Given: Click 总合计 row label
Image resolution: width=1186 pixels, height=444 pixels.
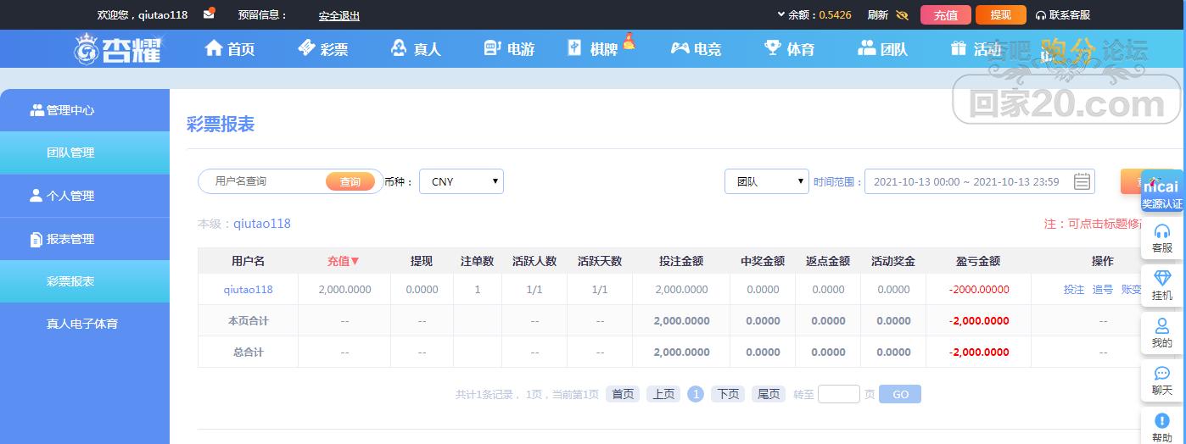Looking at the screenshot, I should [248, 352].
